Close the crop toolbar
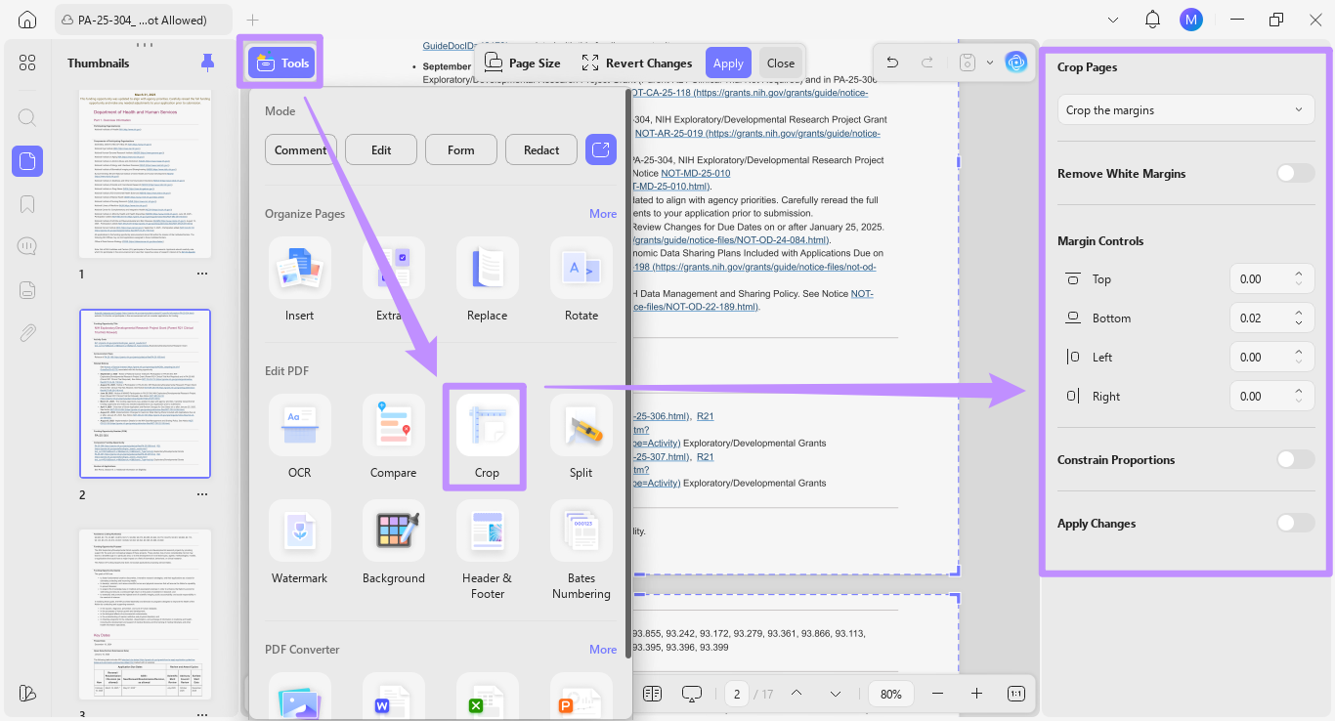This screenshot has height=721, width=1335. (781, 63)
